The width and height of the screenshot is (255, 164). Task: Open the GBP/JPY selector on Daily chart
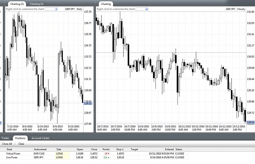click(70, 9)
